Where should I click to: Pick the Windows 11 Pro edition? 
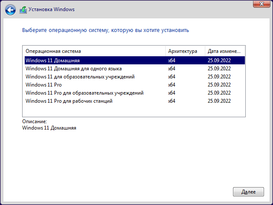pyautogui.click(x=44, y=85)
